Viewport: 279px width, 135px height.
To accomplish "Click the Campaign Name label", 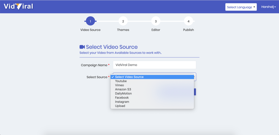I will [94, 65].
